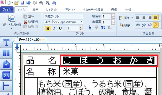Click the grayed narrow character spacing icon
This screenshot has width=162, height=95.
click(97, 28)
